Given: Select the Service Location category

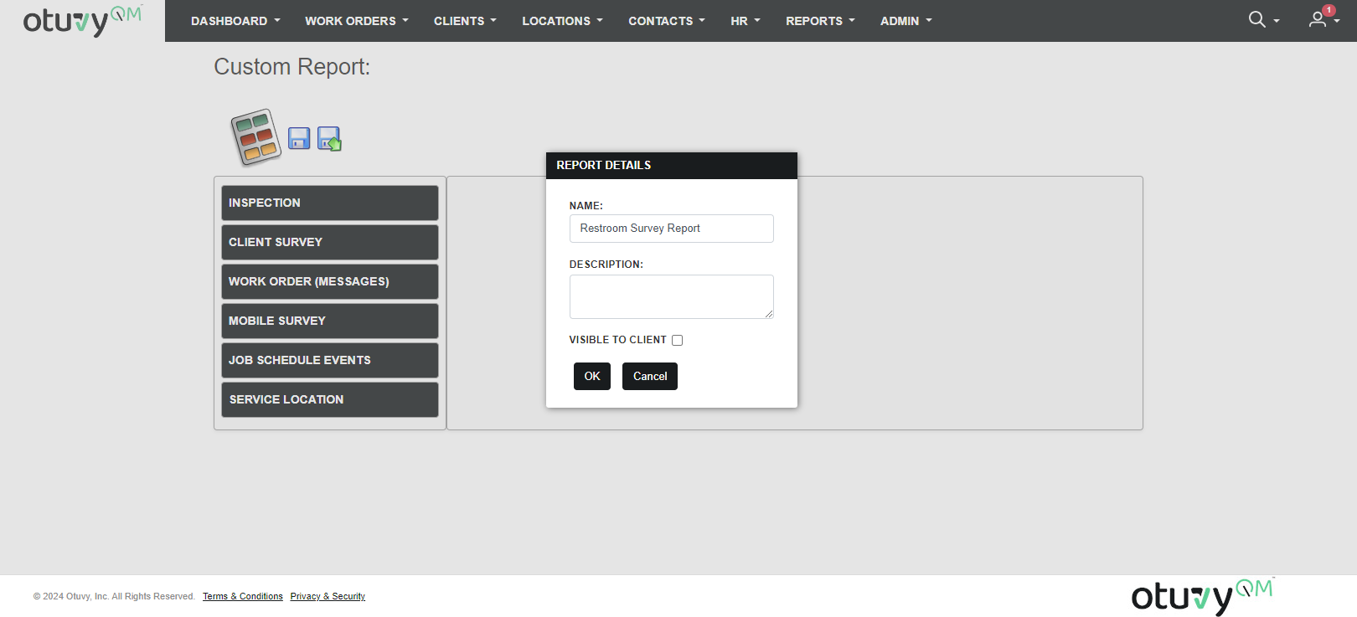Looking at the screenshot, I should [330, 399].
